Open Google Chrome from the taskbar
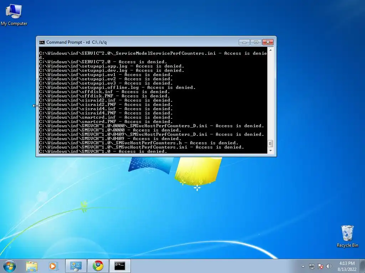365x273 pixels. (98, 266)
